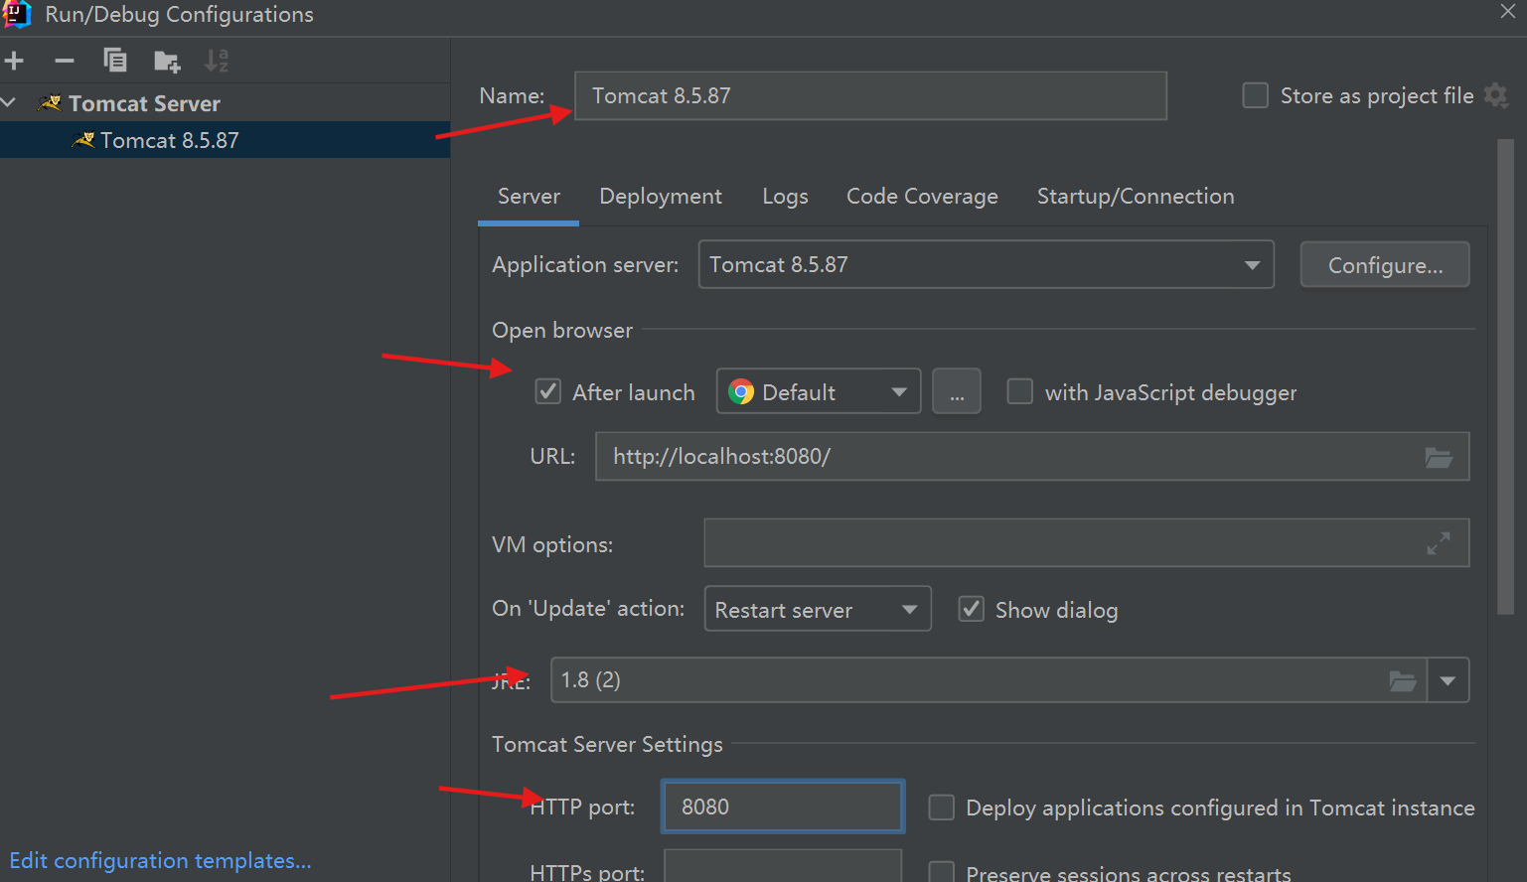This screenshot has height=882, width=1527.
Task: Add a new configuration with plus icon
Action: click(x=14, y=61)
